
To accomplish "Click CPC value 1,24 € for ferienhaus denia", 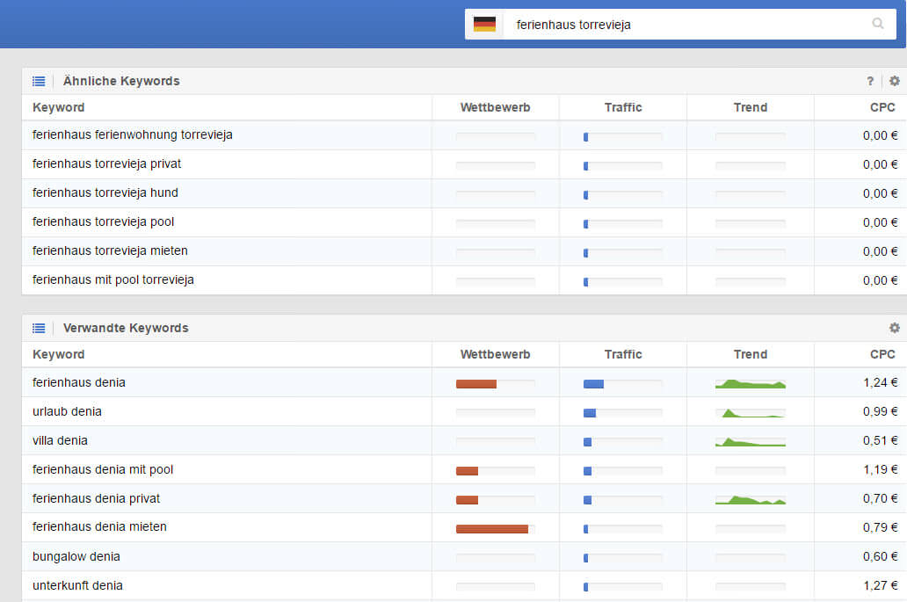I will (x=881, y=382).
